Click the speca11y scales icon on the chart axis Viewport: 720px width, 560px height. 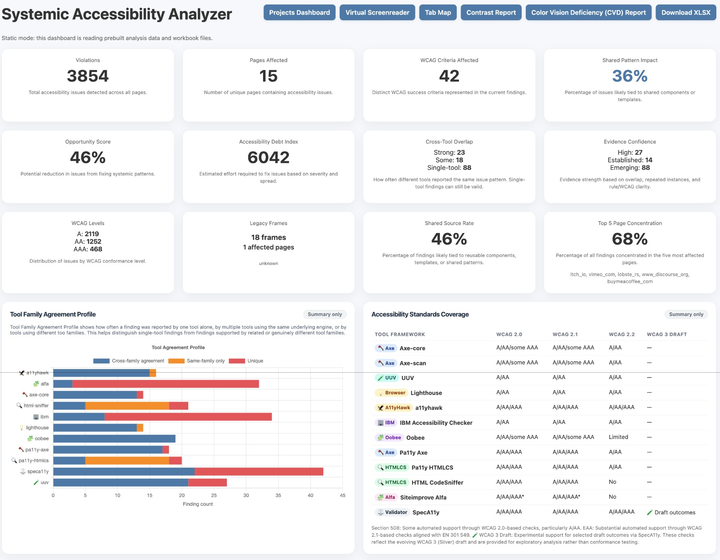point(23,472)
